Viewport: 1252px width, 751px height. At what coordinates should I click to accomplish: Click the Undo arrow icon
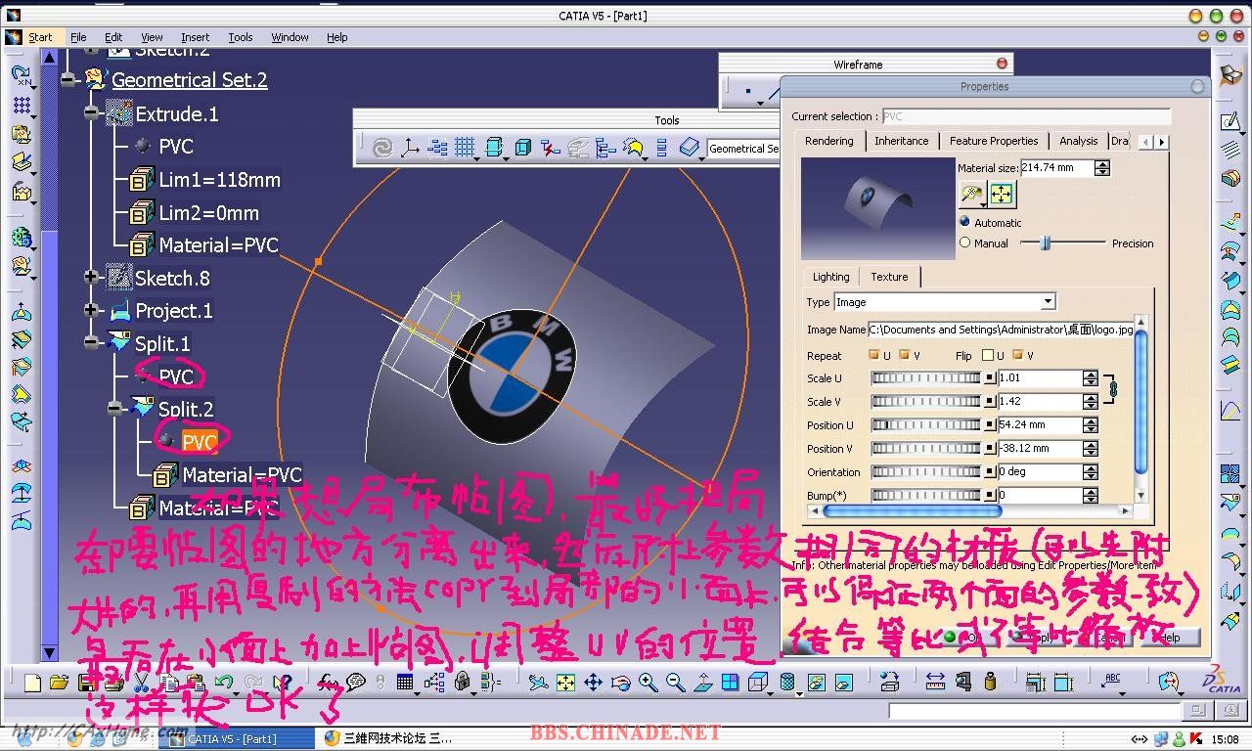[224, 683]
